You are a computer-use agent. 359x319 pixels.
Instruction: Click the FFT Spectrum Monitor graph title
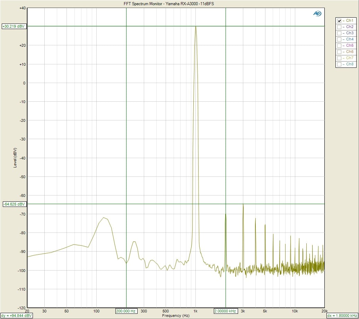(x=169, y=3)
